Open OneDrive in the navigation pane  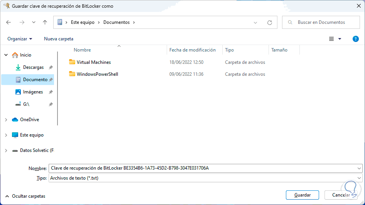29,120
